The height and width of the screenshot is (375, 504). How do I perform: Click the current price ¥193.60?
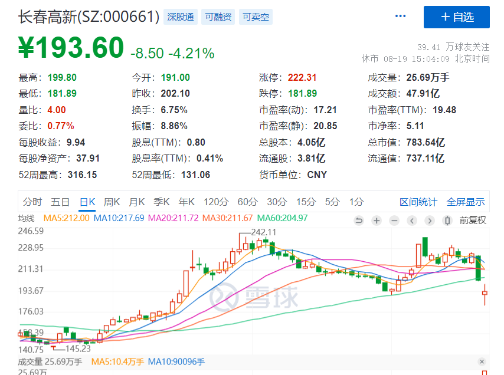point(71,48)
